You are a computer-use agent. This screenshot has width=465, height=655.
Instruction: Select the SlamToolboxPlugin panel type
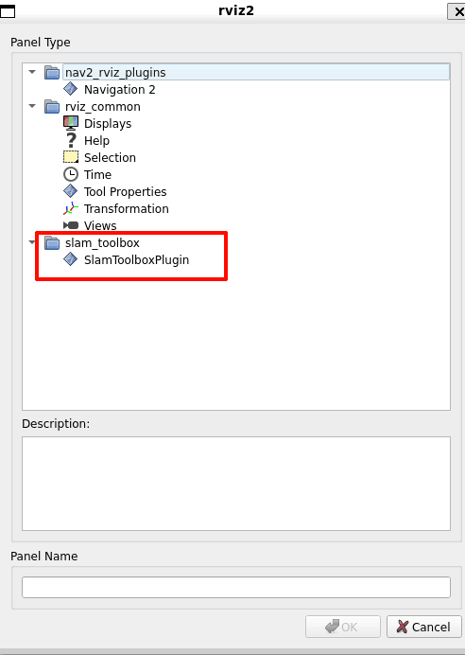coord(136,260)
